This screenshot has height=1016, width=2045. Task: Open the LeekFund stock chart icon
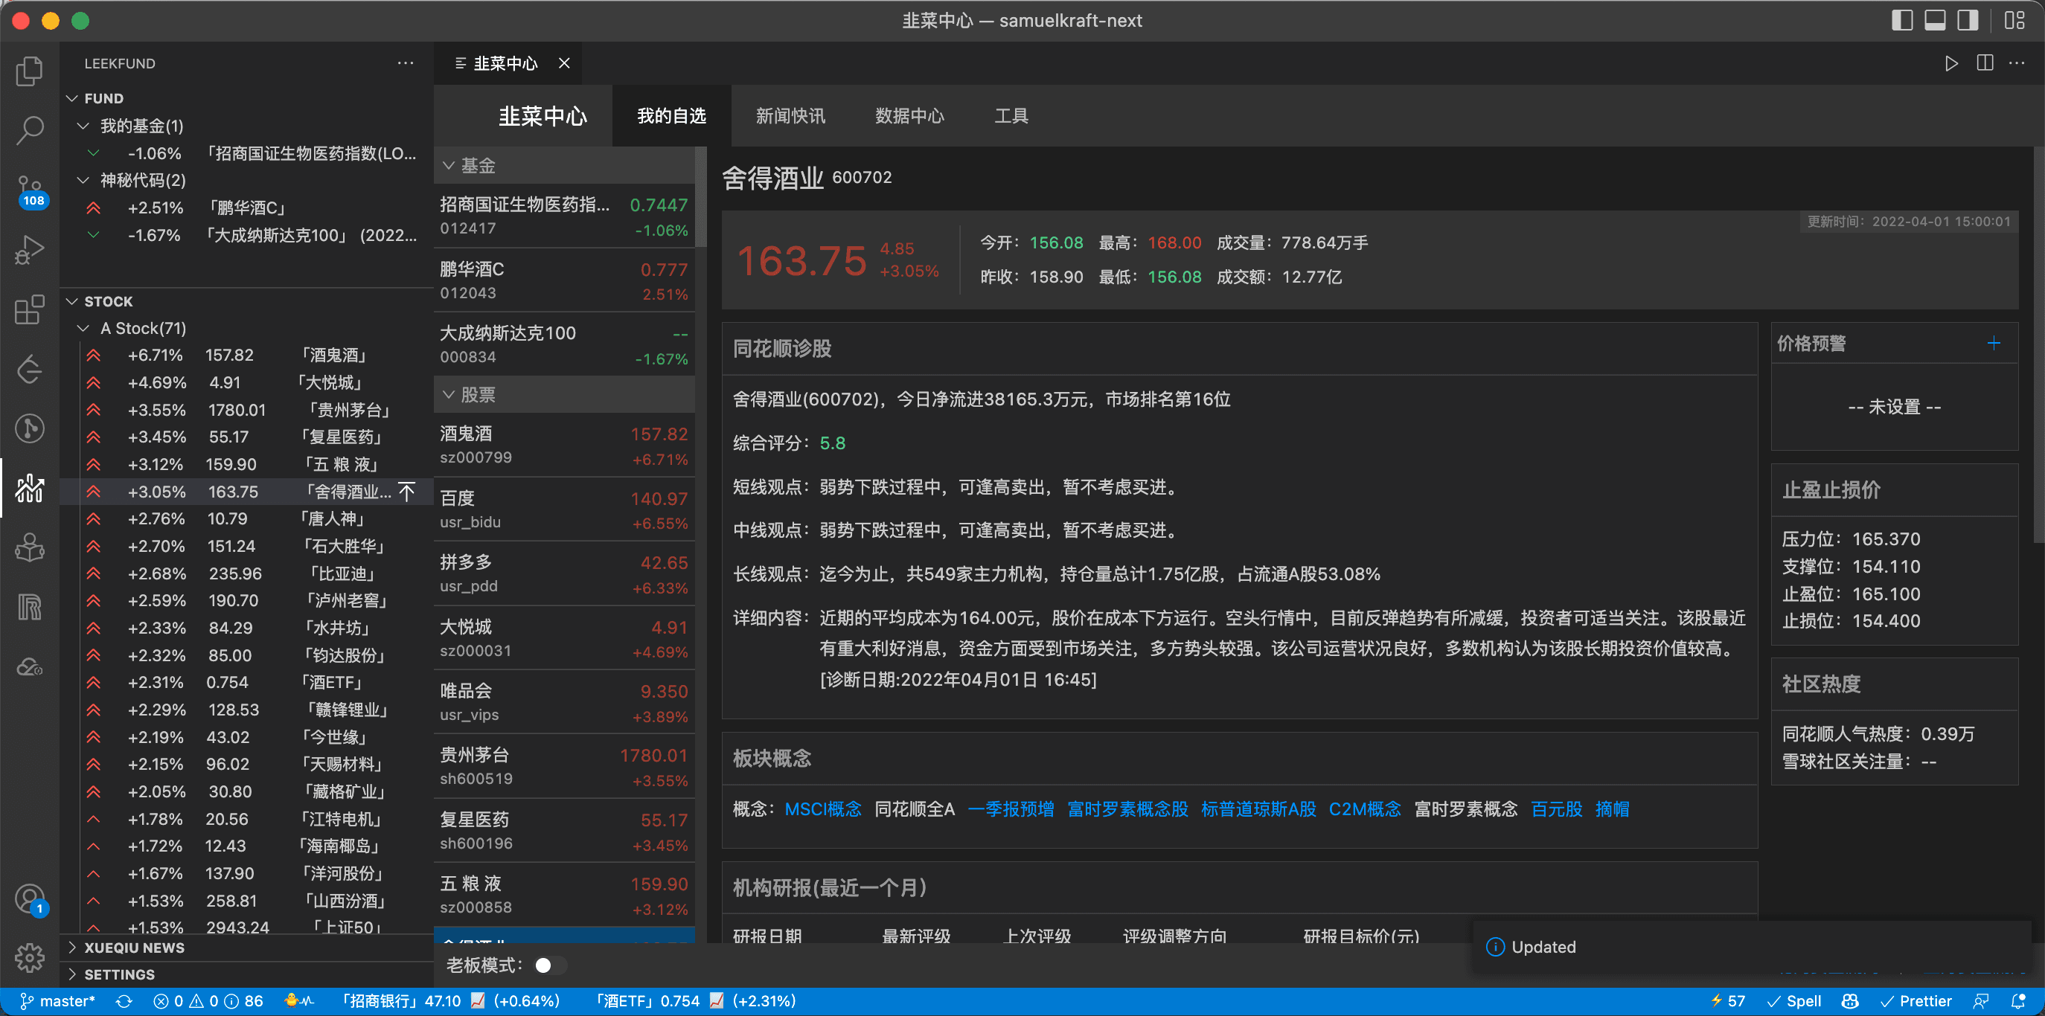tap(29, 489)
